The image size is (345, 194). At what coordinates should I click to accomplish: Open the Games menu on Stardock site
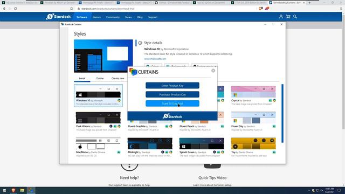tap(96, 17)
